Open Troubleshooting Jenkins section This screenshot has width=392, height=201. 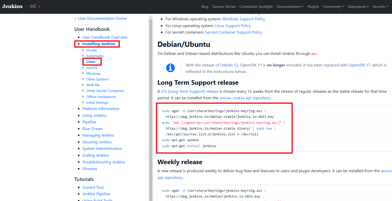pos(104,162)
